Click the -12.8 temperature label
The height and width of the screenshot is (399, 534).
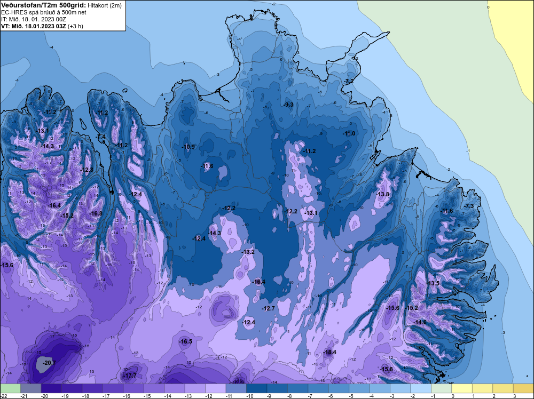pyautogui.click(x=87, y=170)
